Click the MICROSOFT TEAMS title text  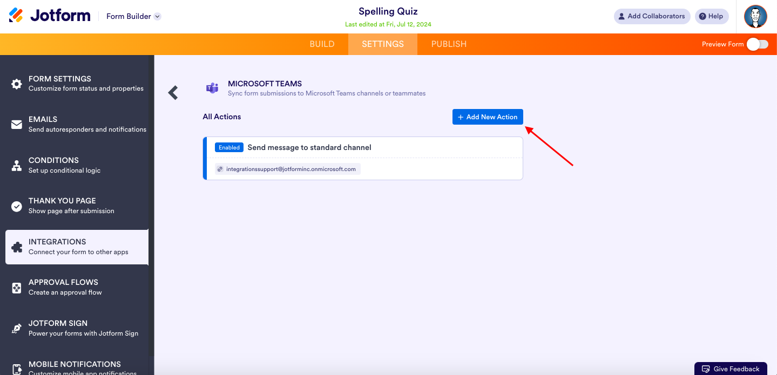point(265,84)
